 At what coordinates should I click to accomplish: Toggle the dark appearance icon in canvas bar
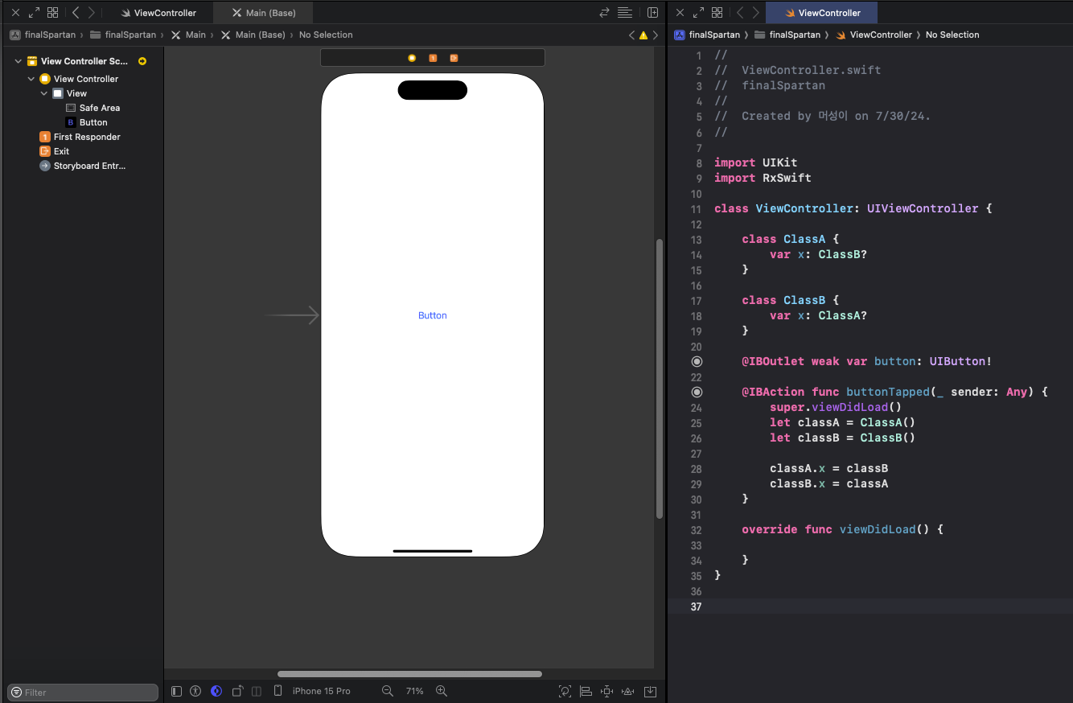pos(216,691)
